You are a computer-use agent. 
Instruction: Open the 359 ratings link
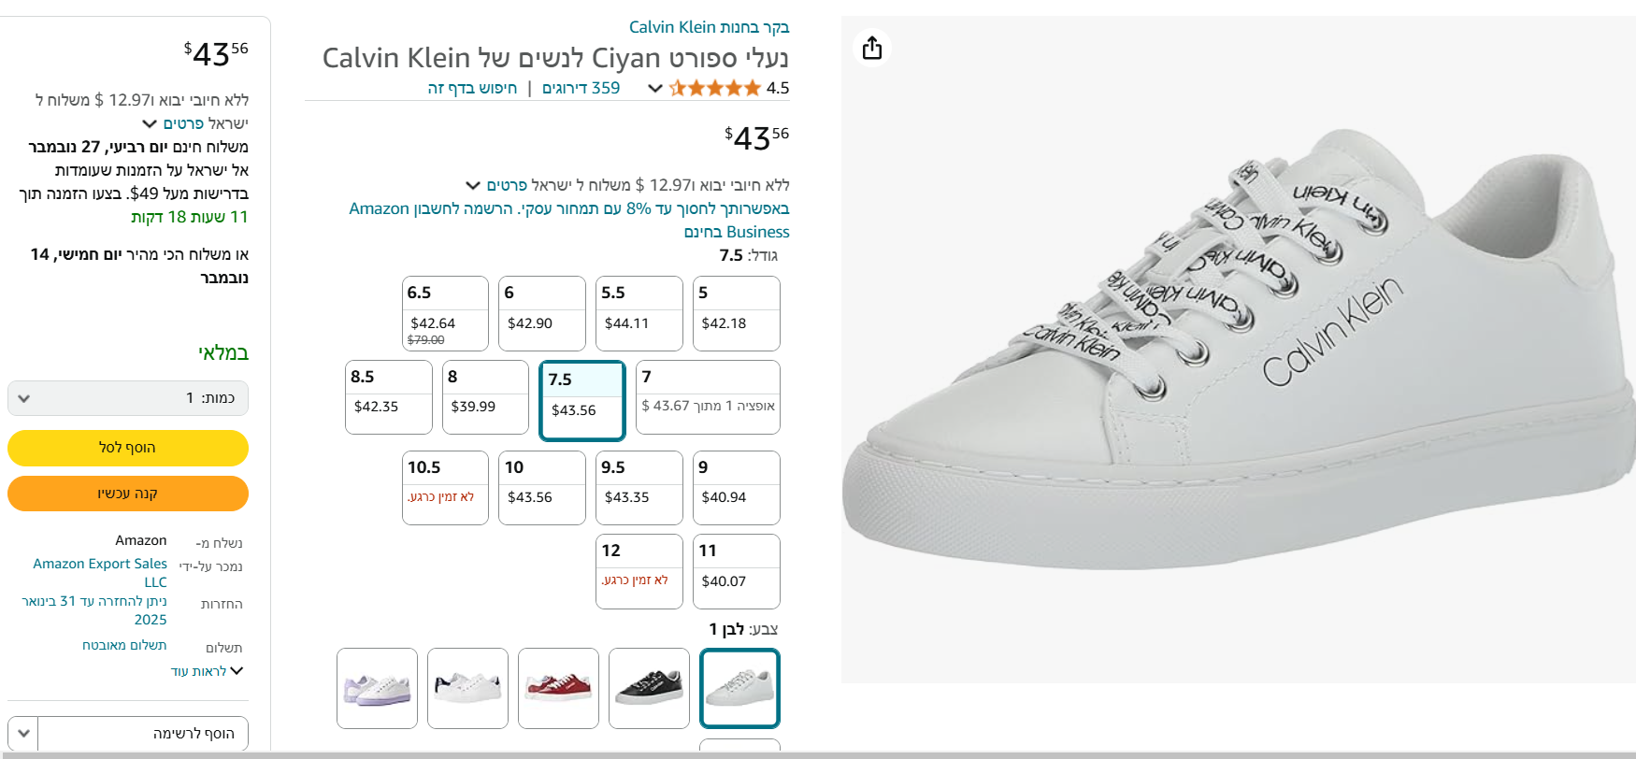coord(581,88)
